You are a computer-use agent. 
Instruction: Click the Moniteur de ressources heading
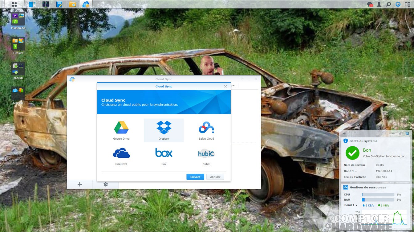point(367,187)
